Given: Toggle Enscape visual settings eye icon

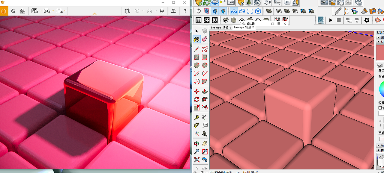Looking at the screenshot, I should click(x=174, y=11).
